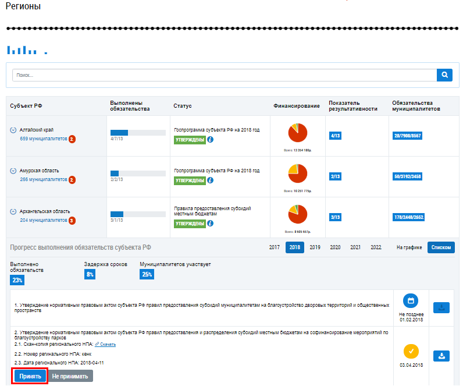Viewport: 463px width, 386px height.
Task: Click the blue calendar deadline icon
Action: point(411,302)
